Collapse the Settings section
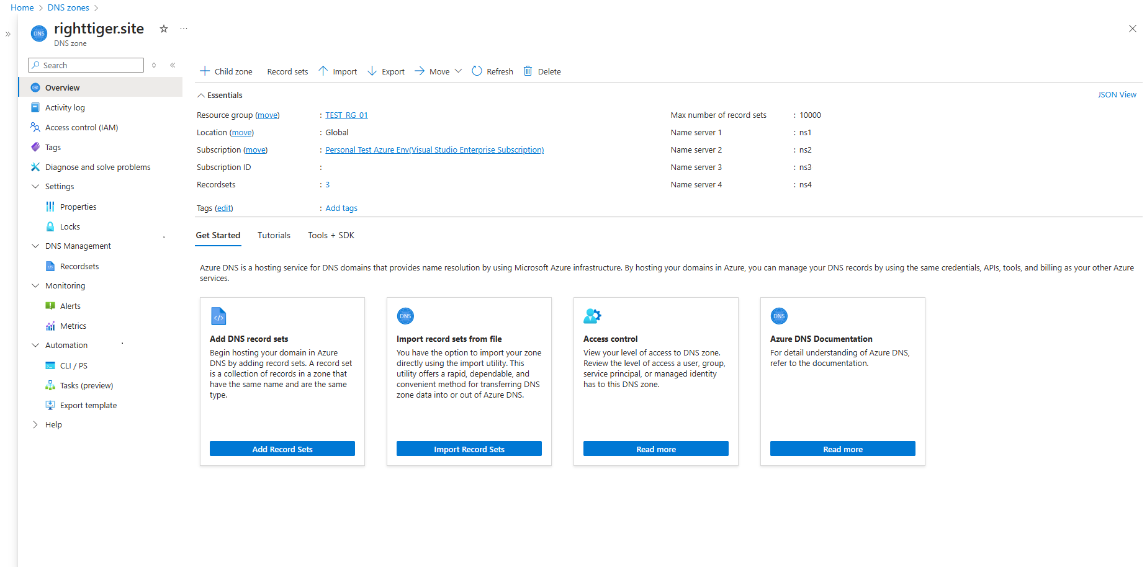Screen dimensions: 1147x567 click(x=35, y=186)
